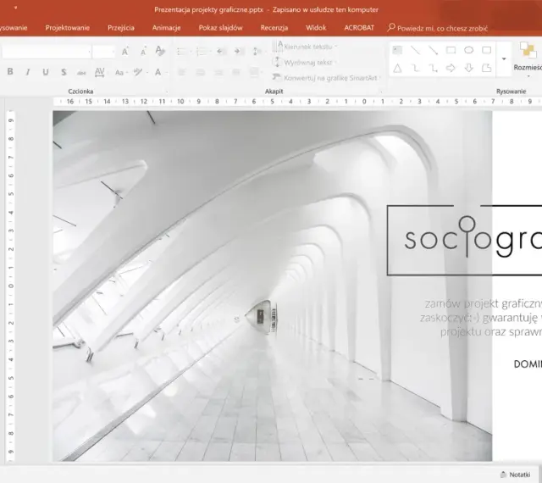Open Konwertuj na grafikę SmartArt dropdown
542x483 pixels.
coord(326,78)
